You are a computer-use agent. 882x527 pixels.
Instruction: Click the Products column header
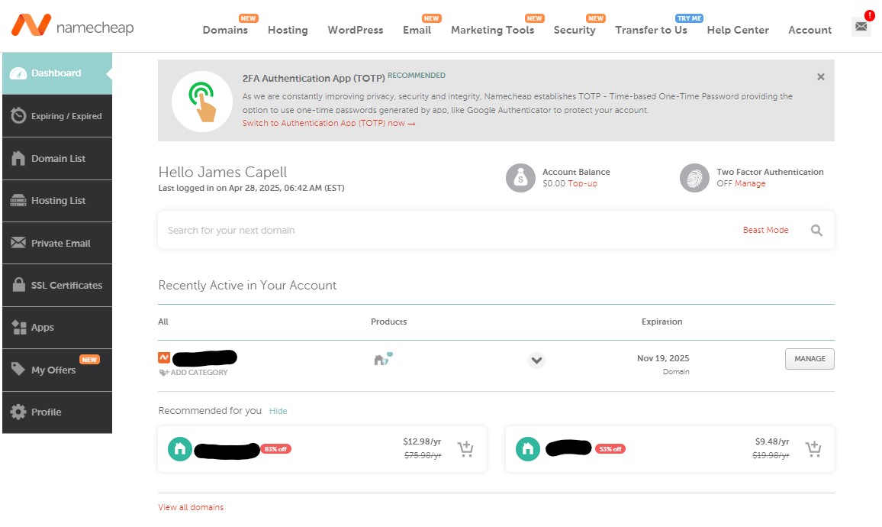pos(388,322)
